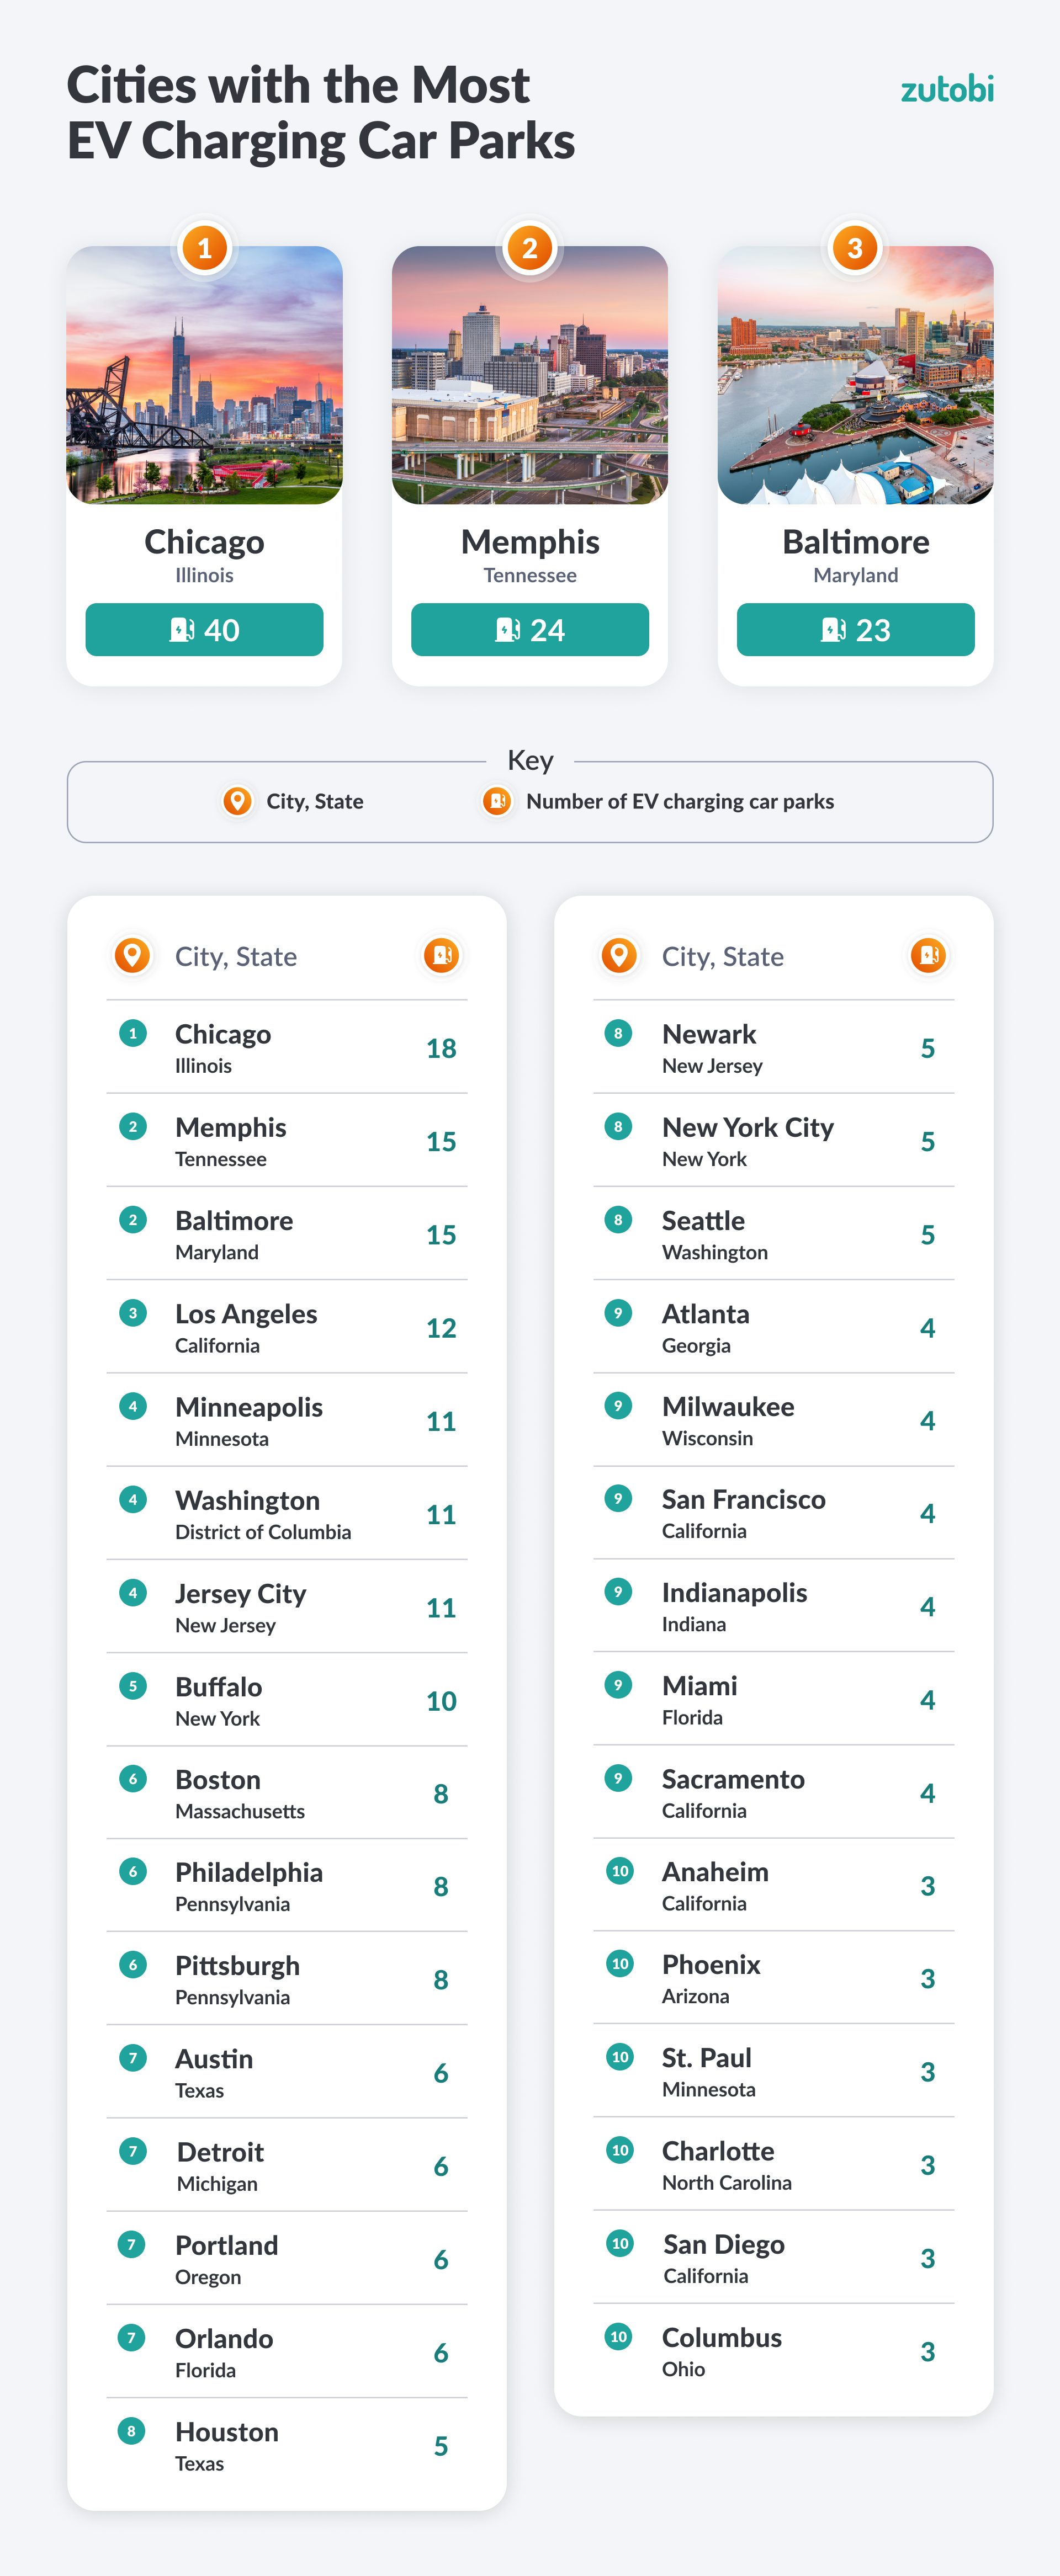Click the orange number 2 rank badge
1060x2576 pixels.
530,248
